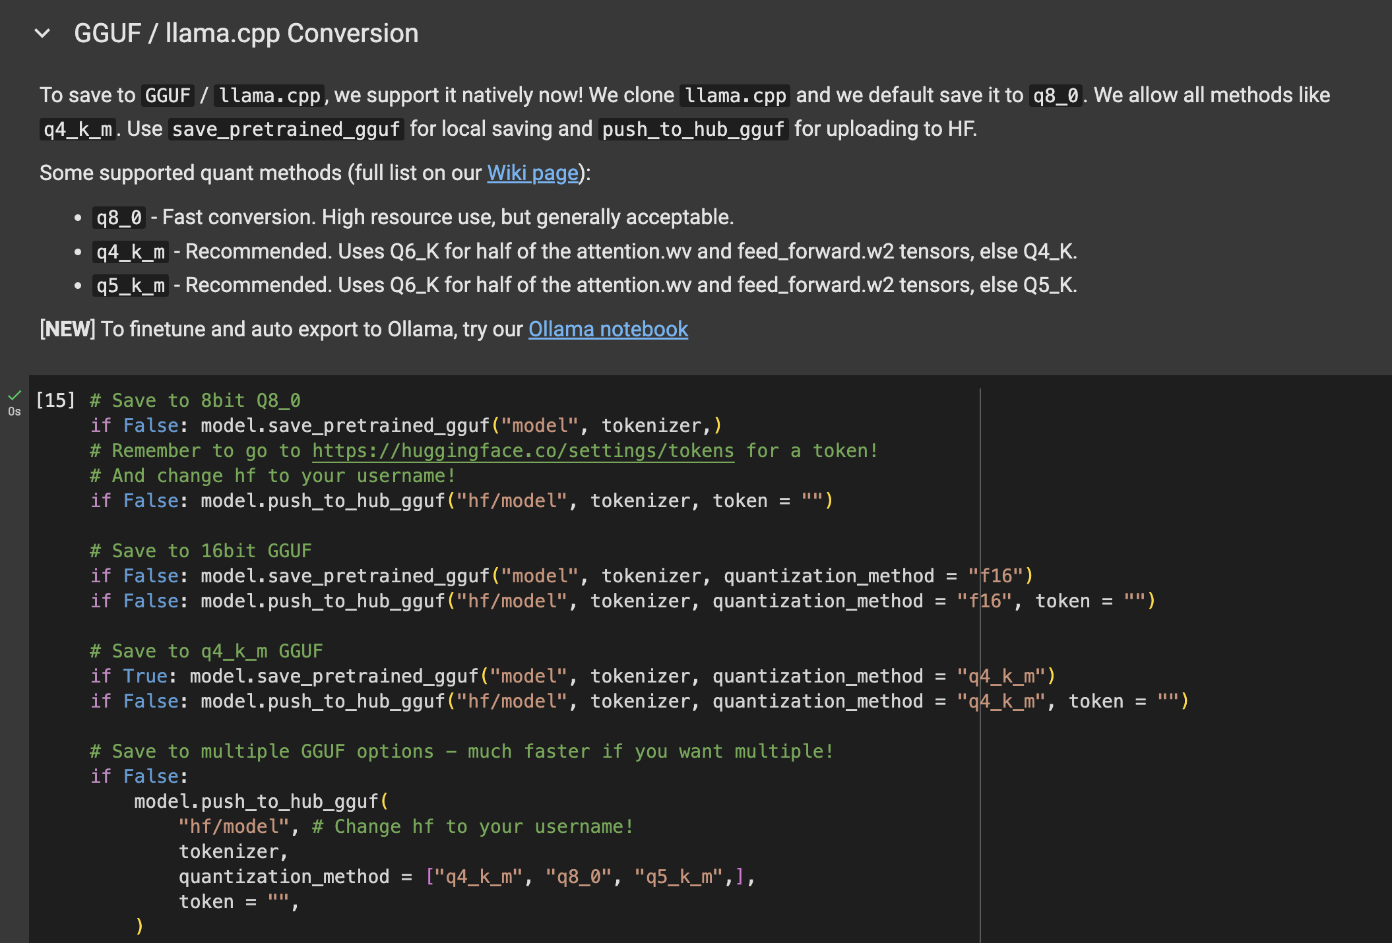Image resolution: width=1392 pixels, height=943 pixels.
Task: Click the [15] cell execution counter
Action: click(x=55, y=400)
